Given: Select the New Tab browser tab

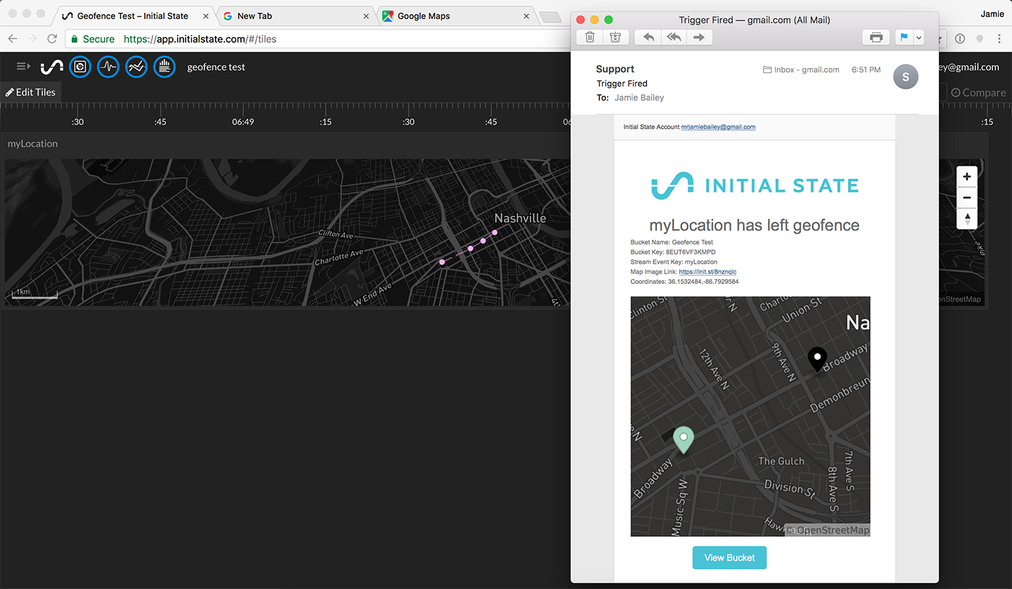Looking at the screenshot, I should [254, 15].
